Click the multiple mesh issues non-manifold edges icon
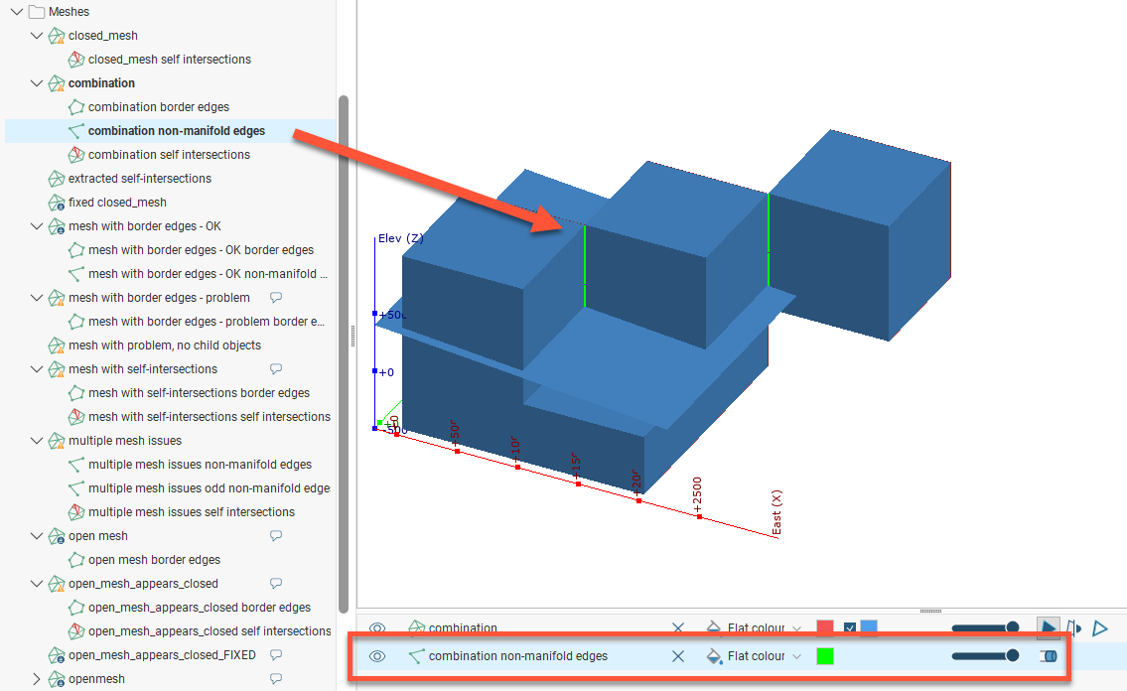This screenshot has height=691, width=1127. [x=76, y=465]
